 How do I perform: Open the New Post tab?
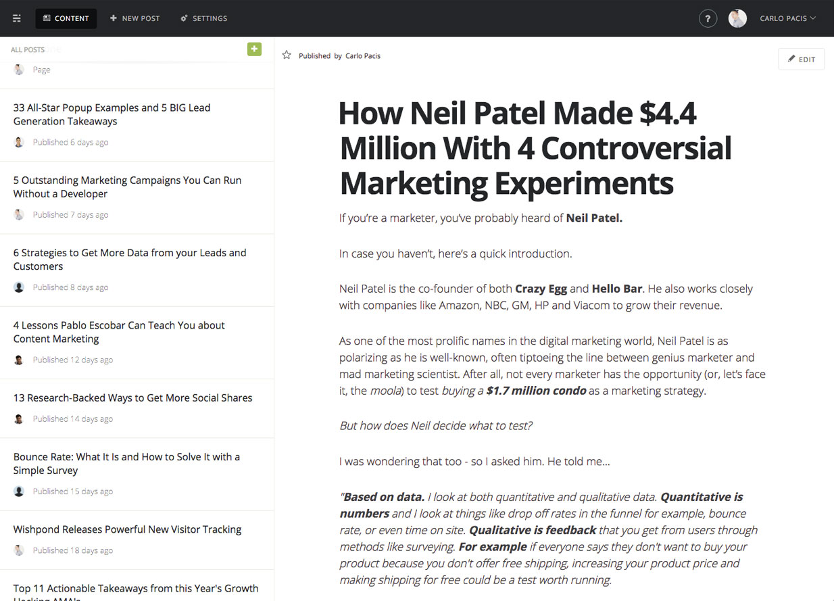(135, 18)
